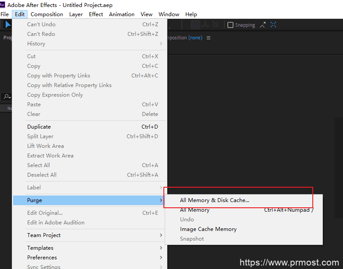This screenshot has height=269, width=343.
Task: Click Copy with Relative Property Links
Action: point(89,85)
